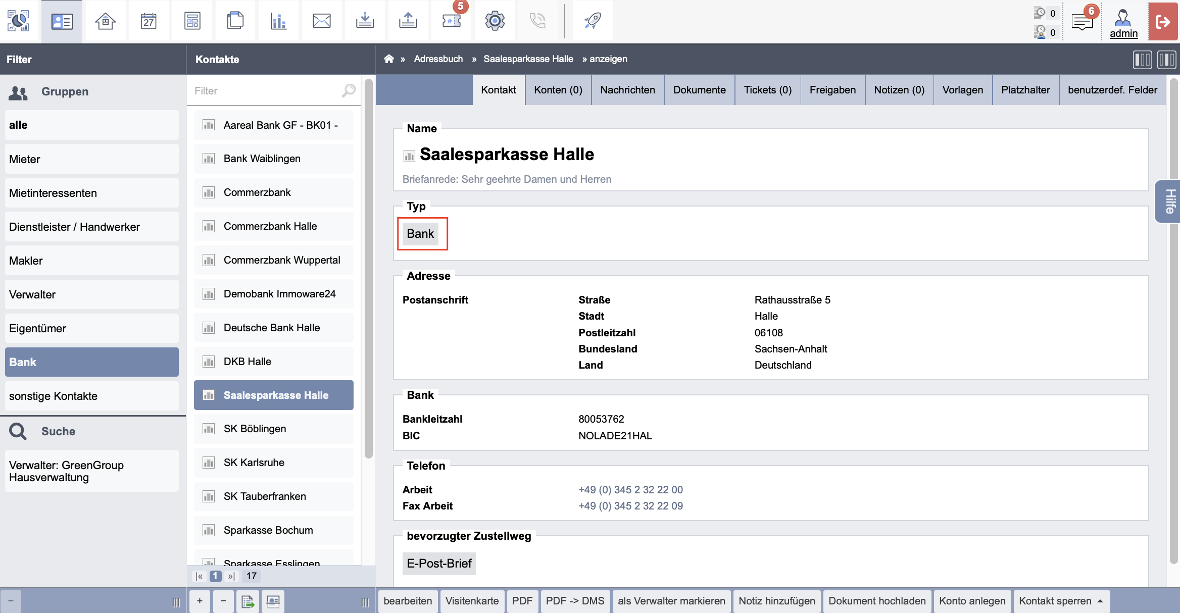
Task: Click the work phone number link
Action: pos(630,490)
